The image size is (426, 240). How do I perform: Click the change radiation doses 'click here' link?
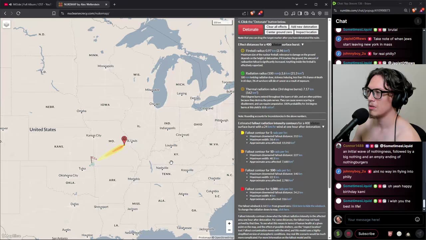[x=284, y=209]
